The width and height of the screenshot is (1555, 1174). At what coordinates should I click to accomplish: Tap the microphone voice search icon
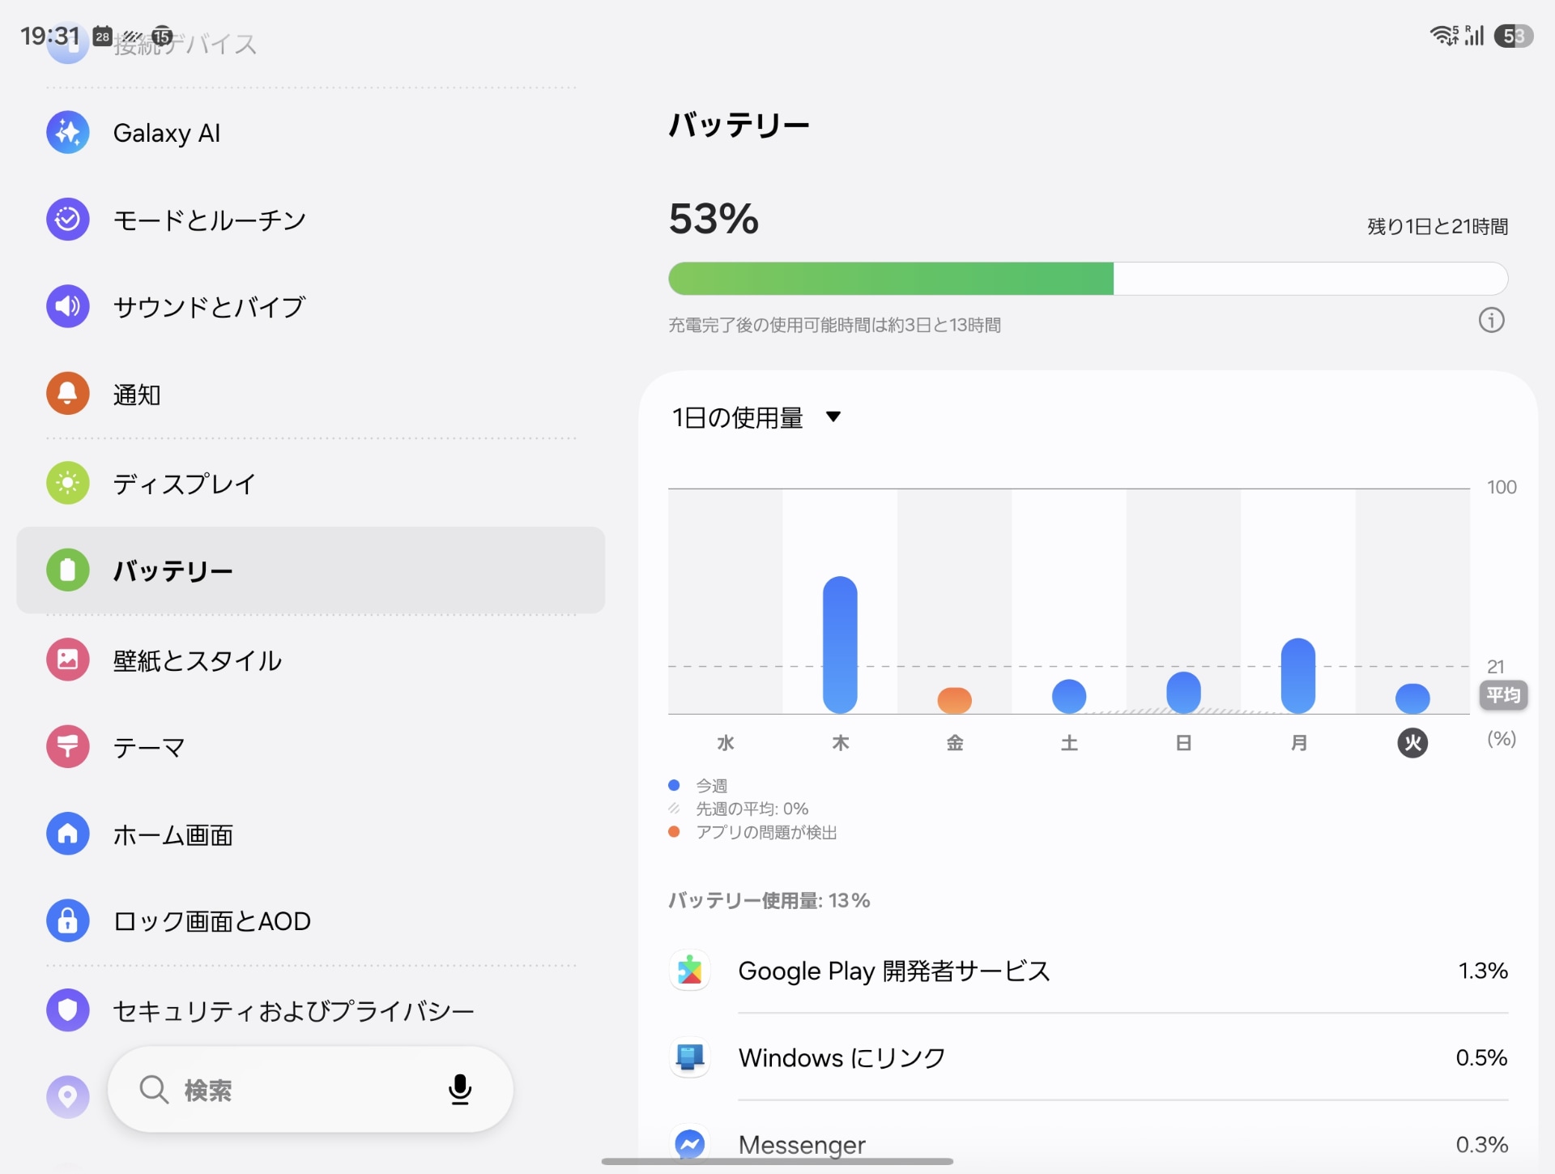coord(460,1090)
